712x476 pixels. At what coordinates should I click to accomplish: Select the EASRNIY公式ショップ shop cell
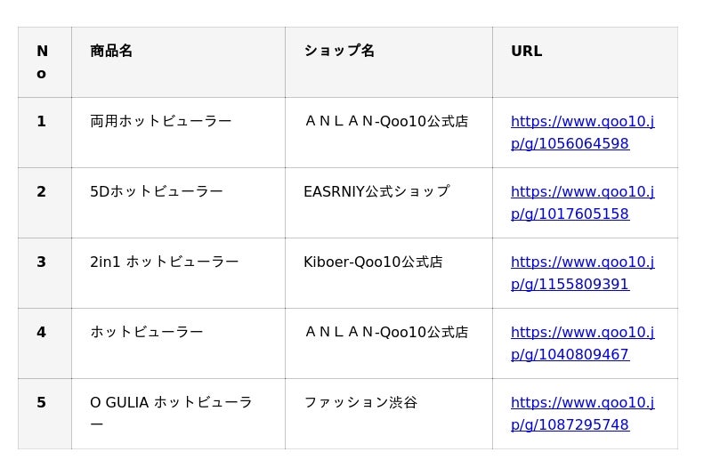click(x=376, y=191)
